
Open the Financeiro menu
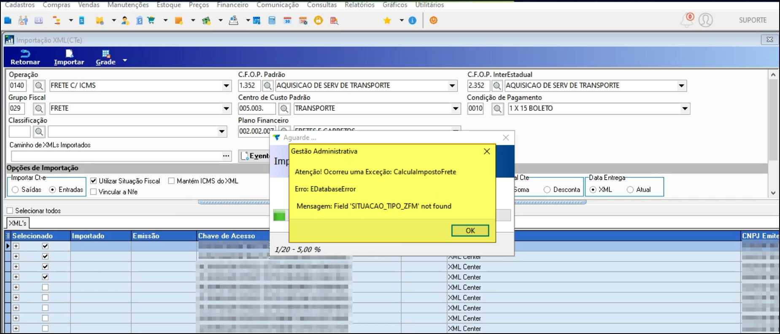[x=232, y=5]
